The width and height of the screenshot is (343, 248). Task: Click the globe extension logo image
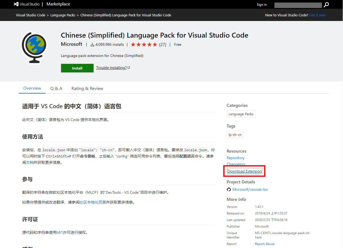[x=34, y=48]
